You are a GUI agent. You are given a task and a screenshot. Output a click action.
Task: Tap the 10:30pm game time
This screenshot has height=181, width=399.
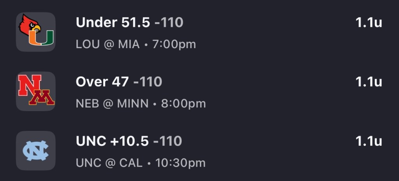pos(180,163)
